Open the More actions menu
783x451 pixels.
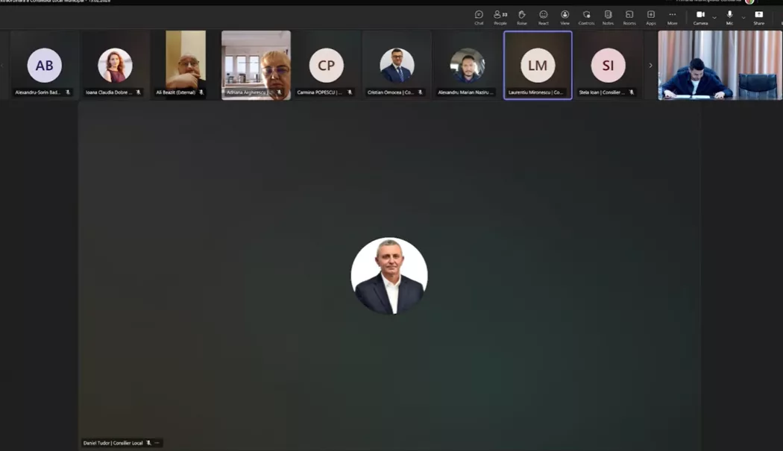click(672, 17)
